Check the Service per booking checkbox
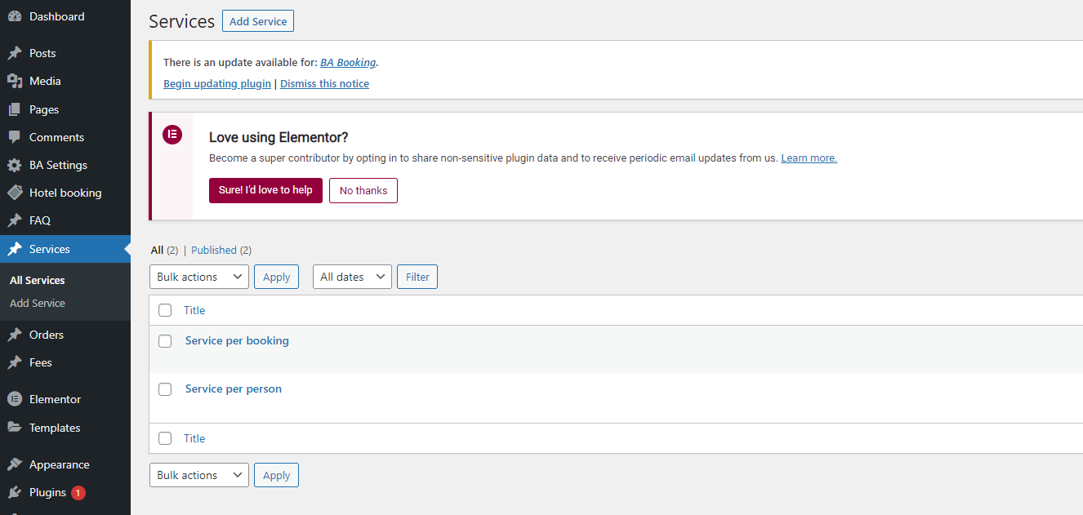 click(x=165, y=341)
